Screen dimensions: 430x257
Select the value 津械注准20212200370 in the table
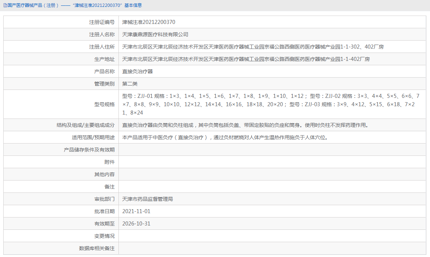[x=149, y=22]
